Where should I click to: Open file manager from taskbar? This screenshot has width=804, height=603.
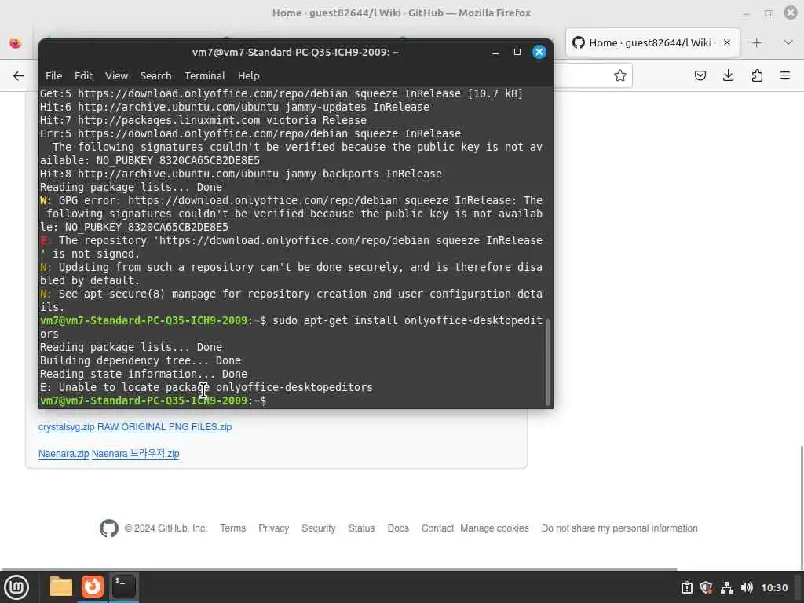(x=61, y=587)
